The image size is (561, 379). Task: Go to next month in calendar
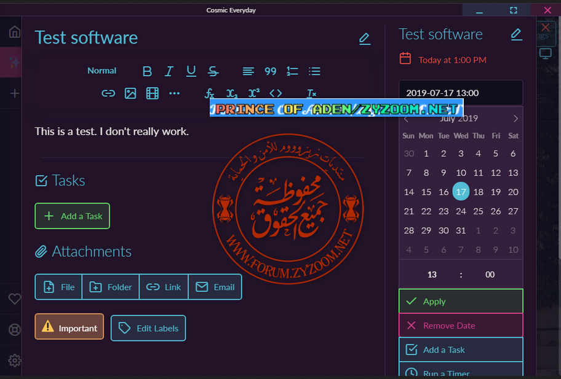point(515,119)
